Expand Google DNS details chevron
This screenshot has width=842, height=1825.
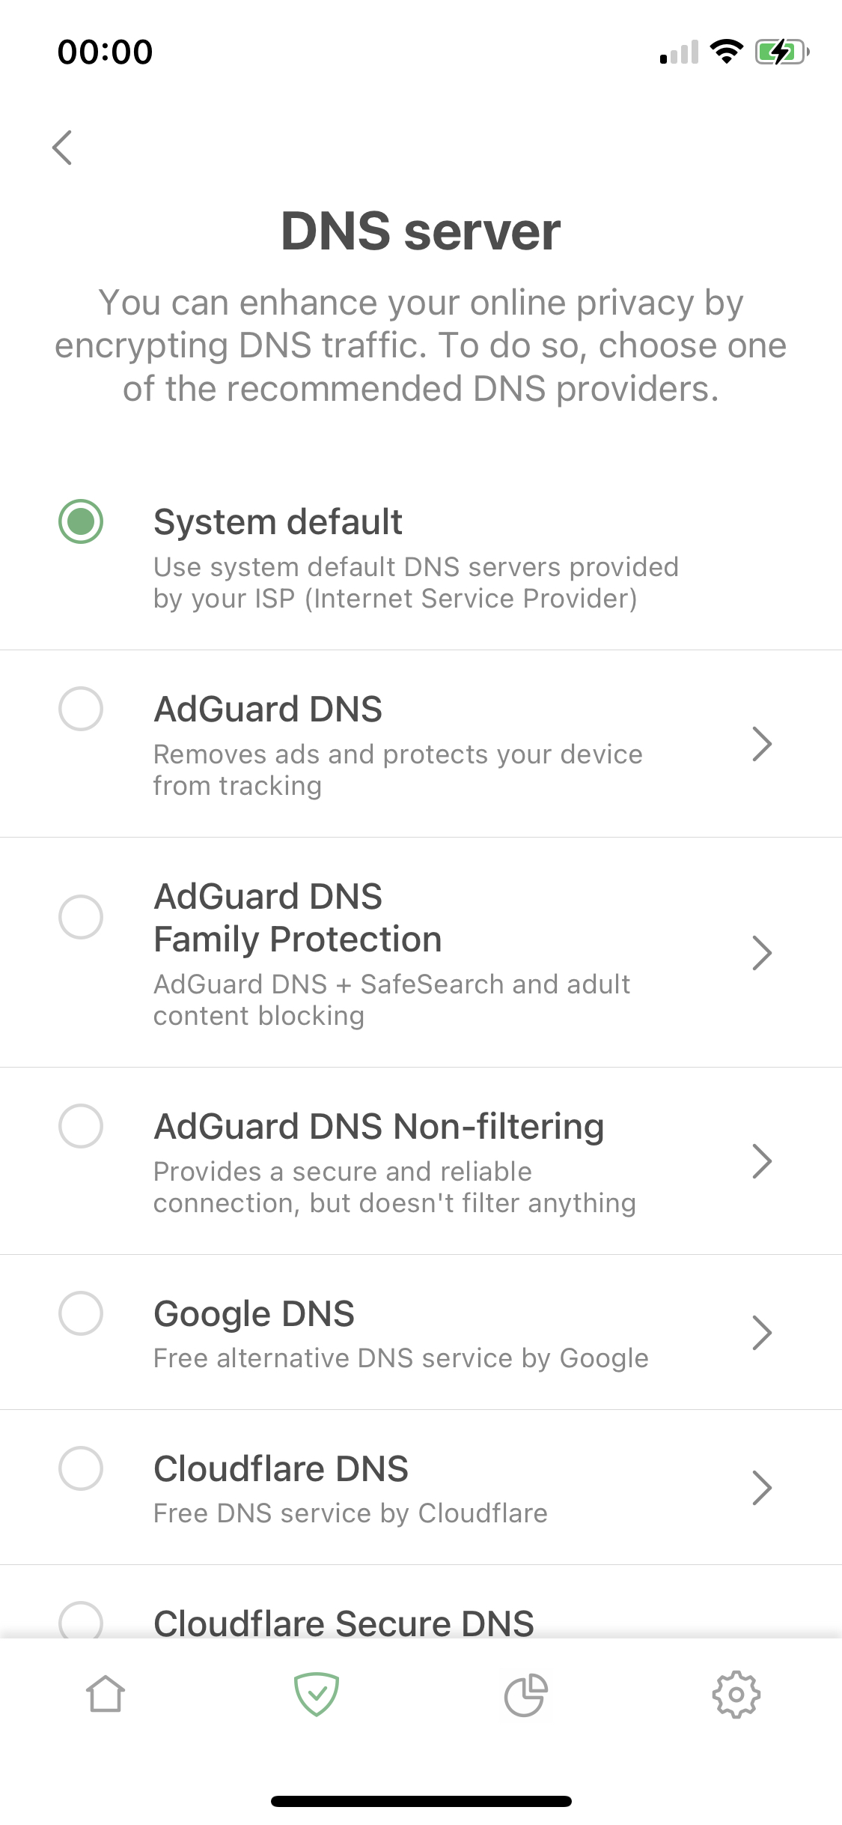(x=762, y=1333)
